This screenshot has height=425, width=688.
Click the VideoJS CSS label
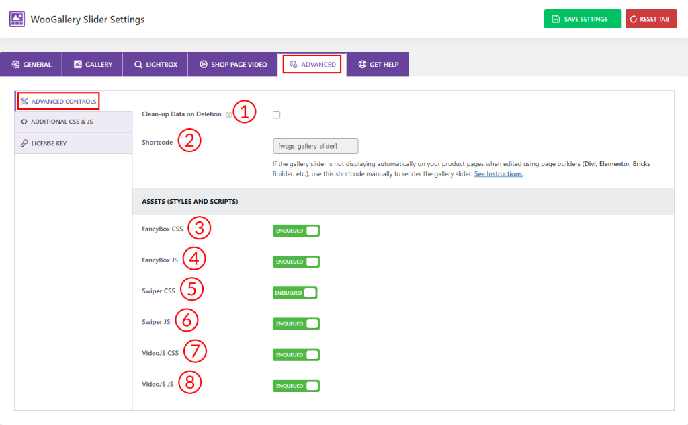coord(160,353)
